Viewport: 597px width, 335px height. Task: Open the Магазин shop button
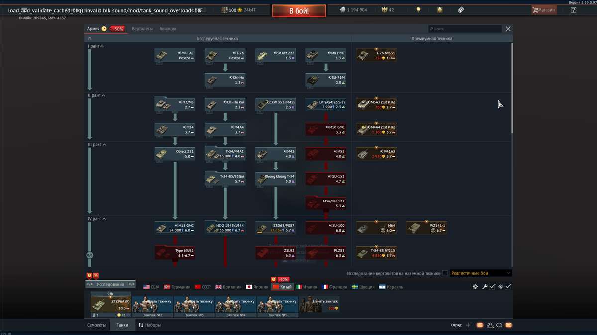(544, 10)
